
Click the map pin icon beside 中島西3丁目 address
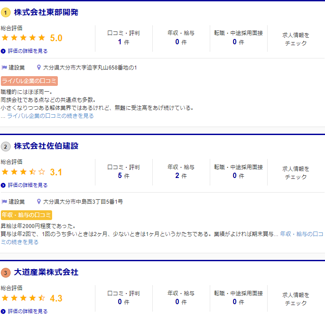click(39, 201)
